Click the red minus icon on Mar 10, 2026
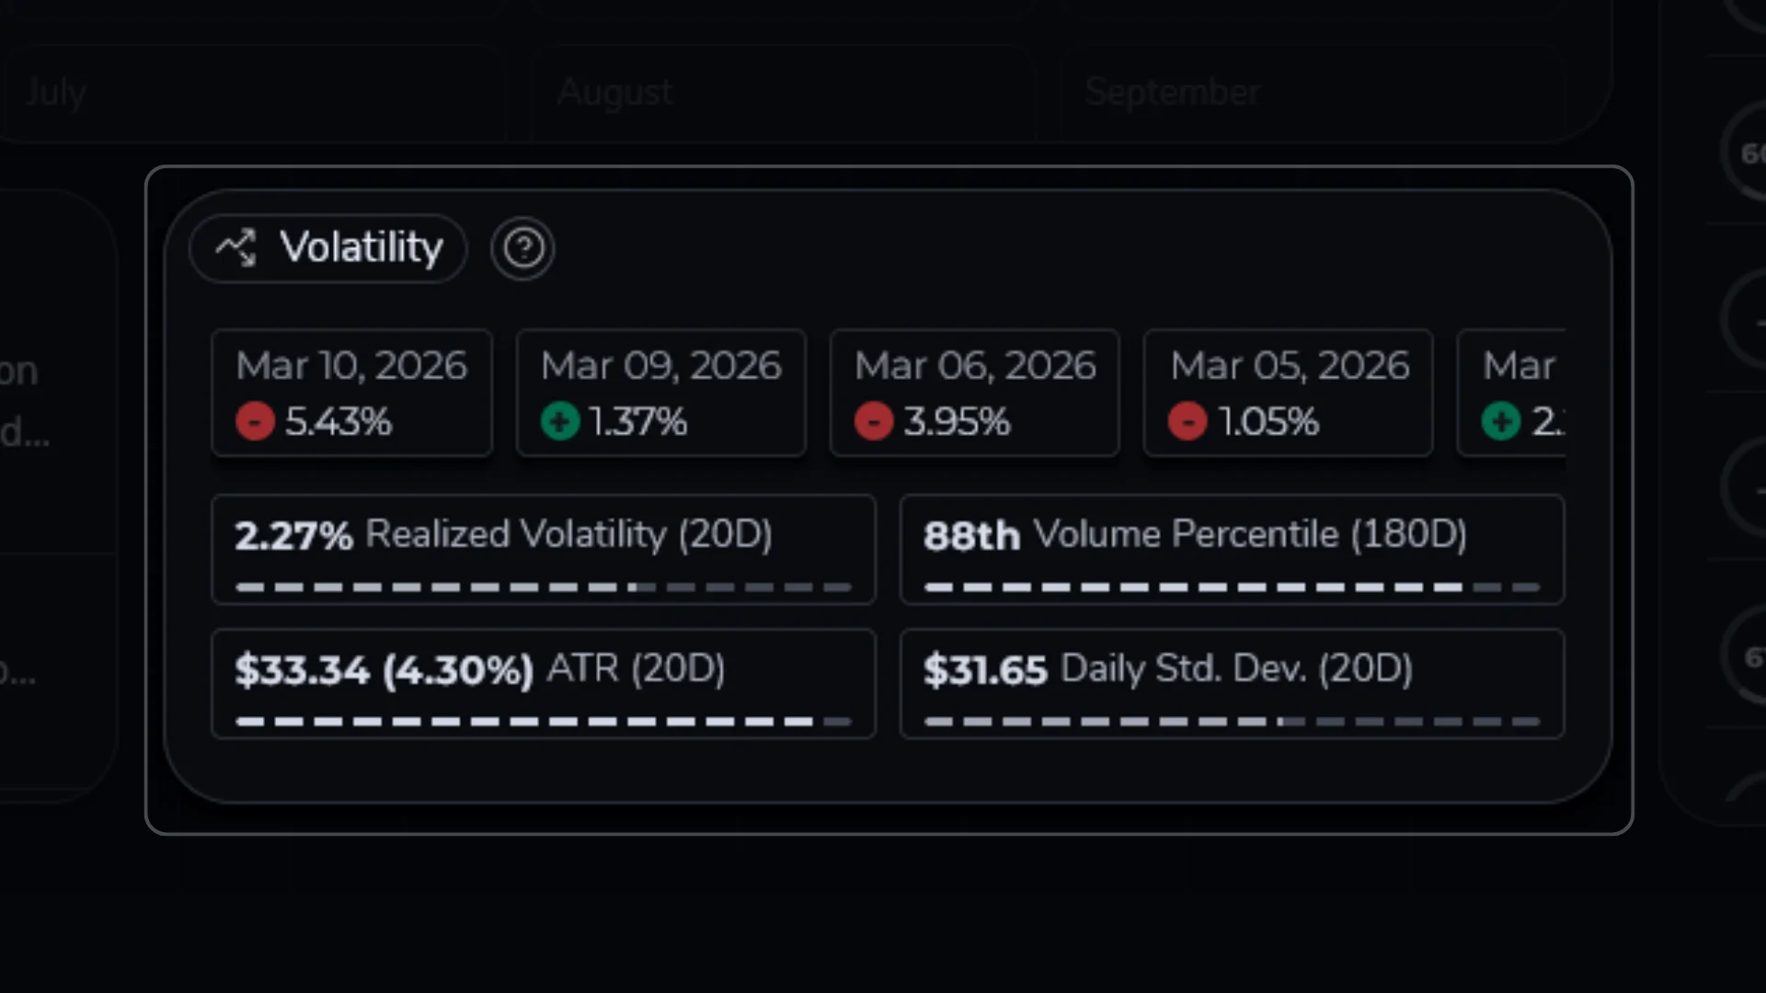This screenshot has height=993, width=1766. coord(255,422)
